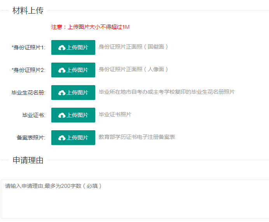The height and width of the screenshot is (222, 269).
Task: Click cloud upload icon for 身份证照片1
Action: pos(62,47)
